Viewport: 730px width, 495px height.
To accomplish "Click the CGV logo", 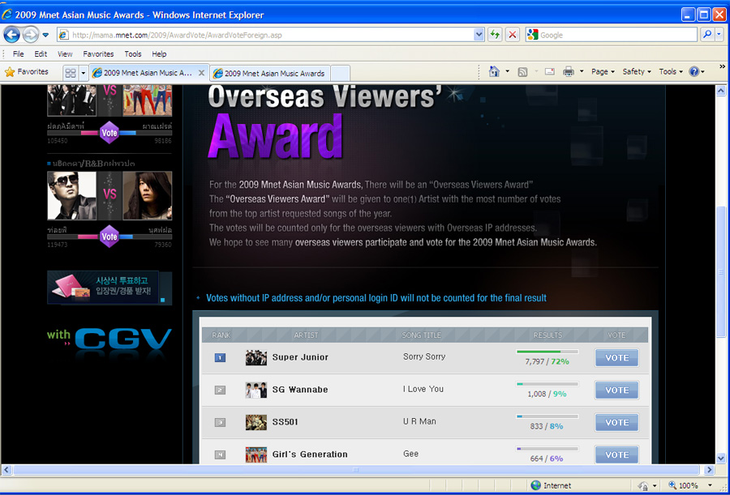I will pyautogui.click(x=123, y=339).
